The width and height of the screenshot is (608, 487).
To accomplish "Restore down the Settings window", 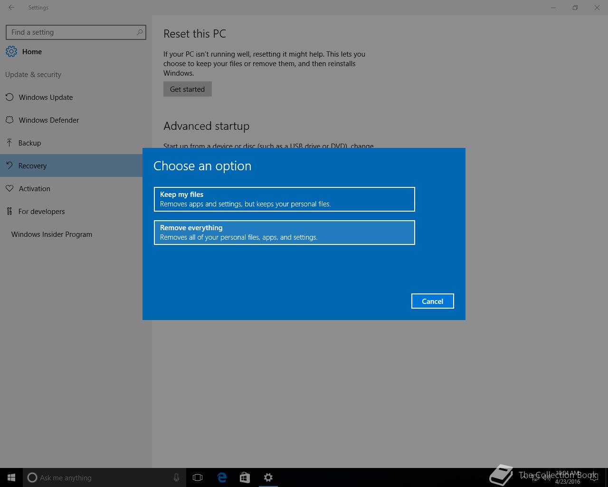I will tap(575, 8).
